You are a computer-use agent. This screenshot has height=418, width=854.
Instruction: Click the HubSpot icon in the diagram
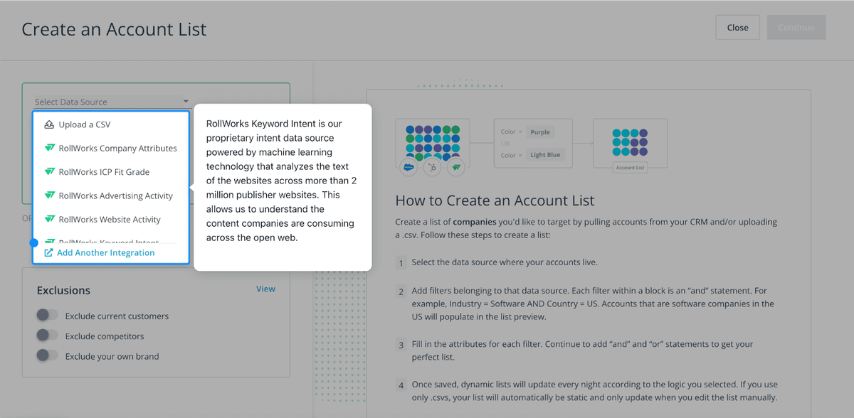tap(432, 168)
